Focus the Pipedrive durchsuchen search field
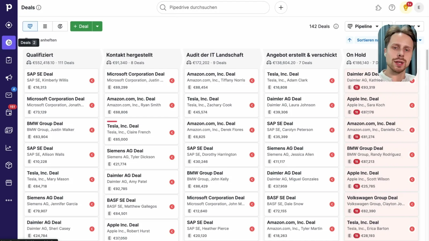This screenshot has width=429, height=241. pyautogui.click(x=213, y=7)
